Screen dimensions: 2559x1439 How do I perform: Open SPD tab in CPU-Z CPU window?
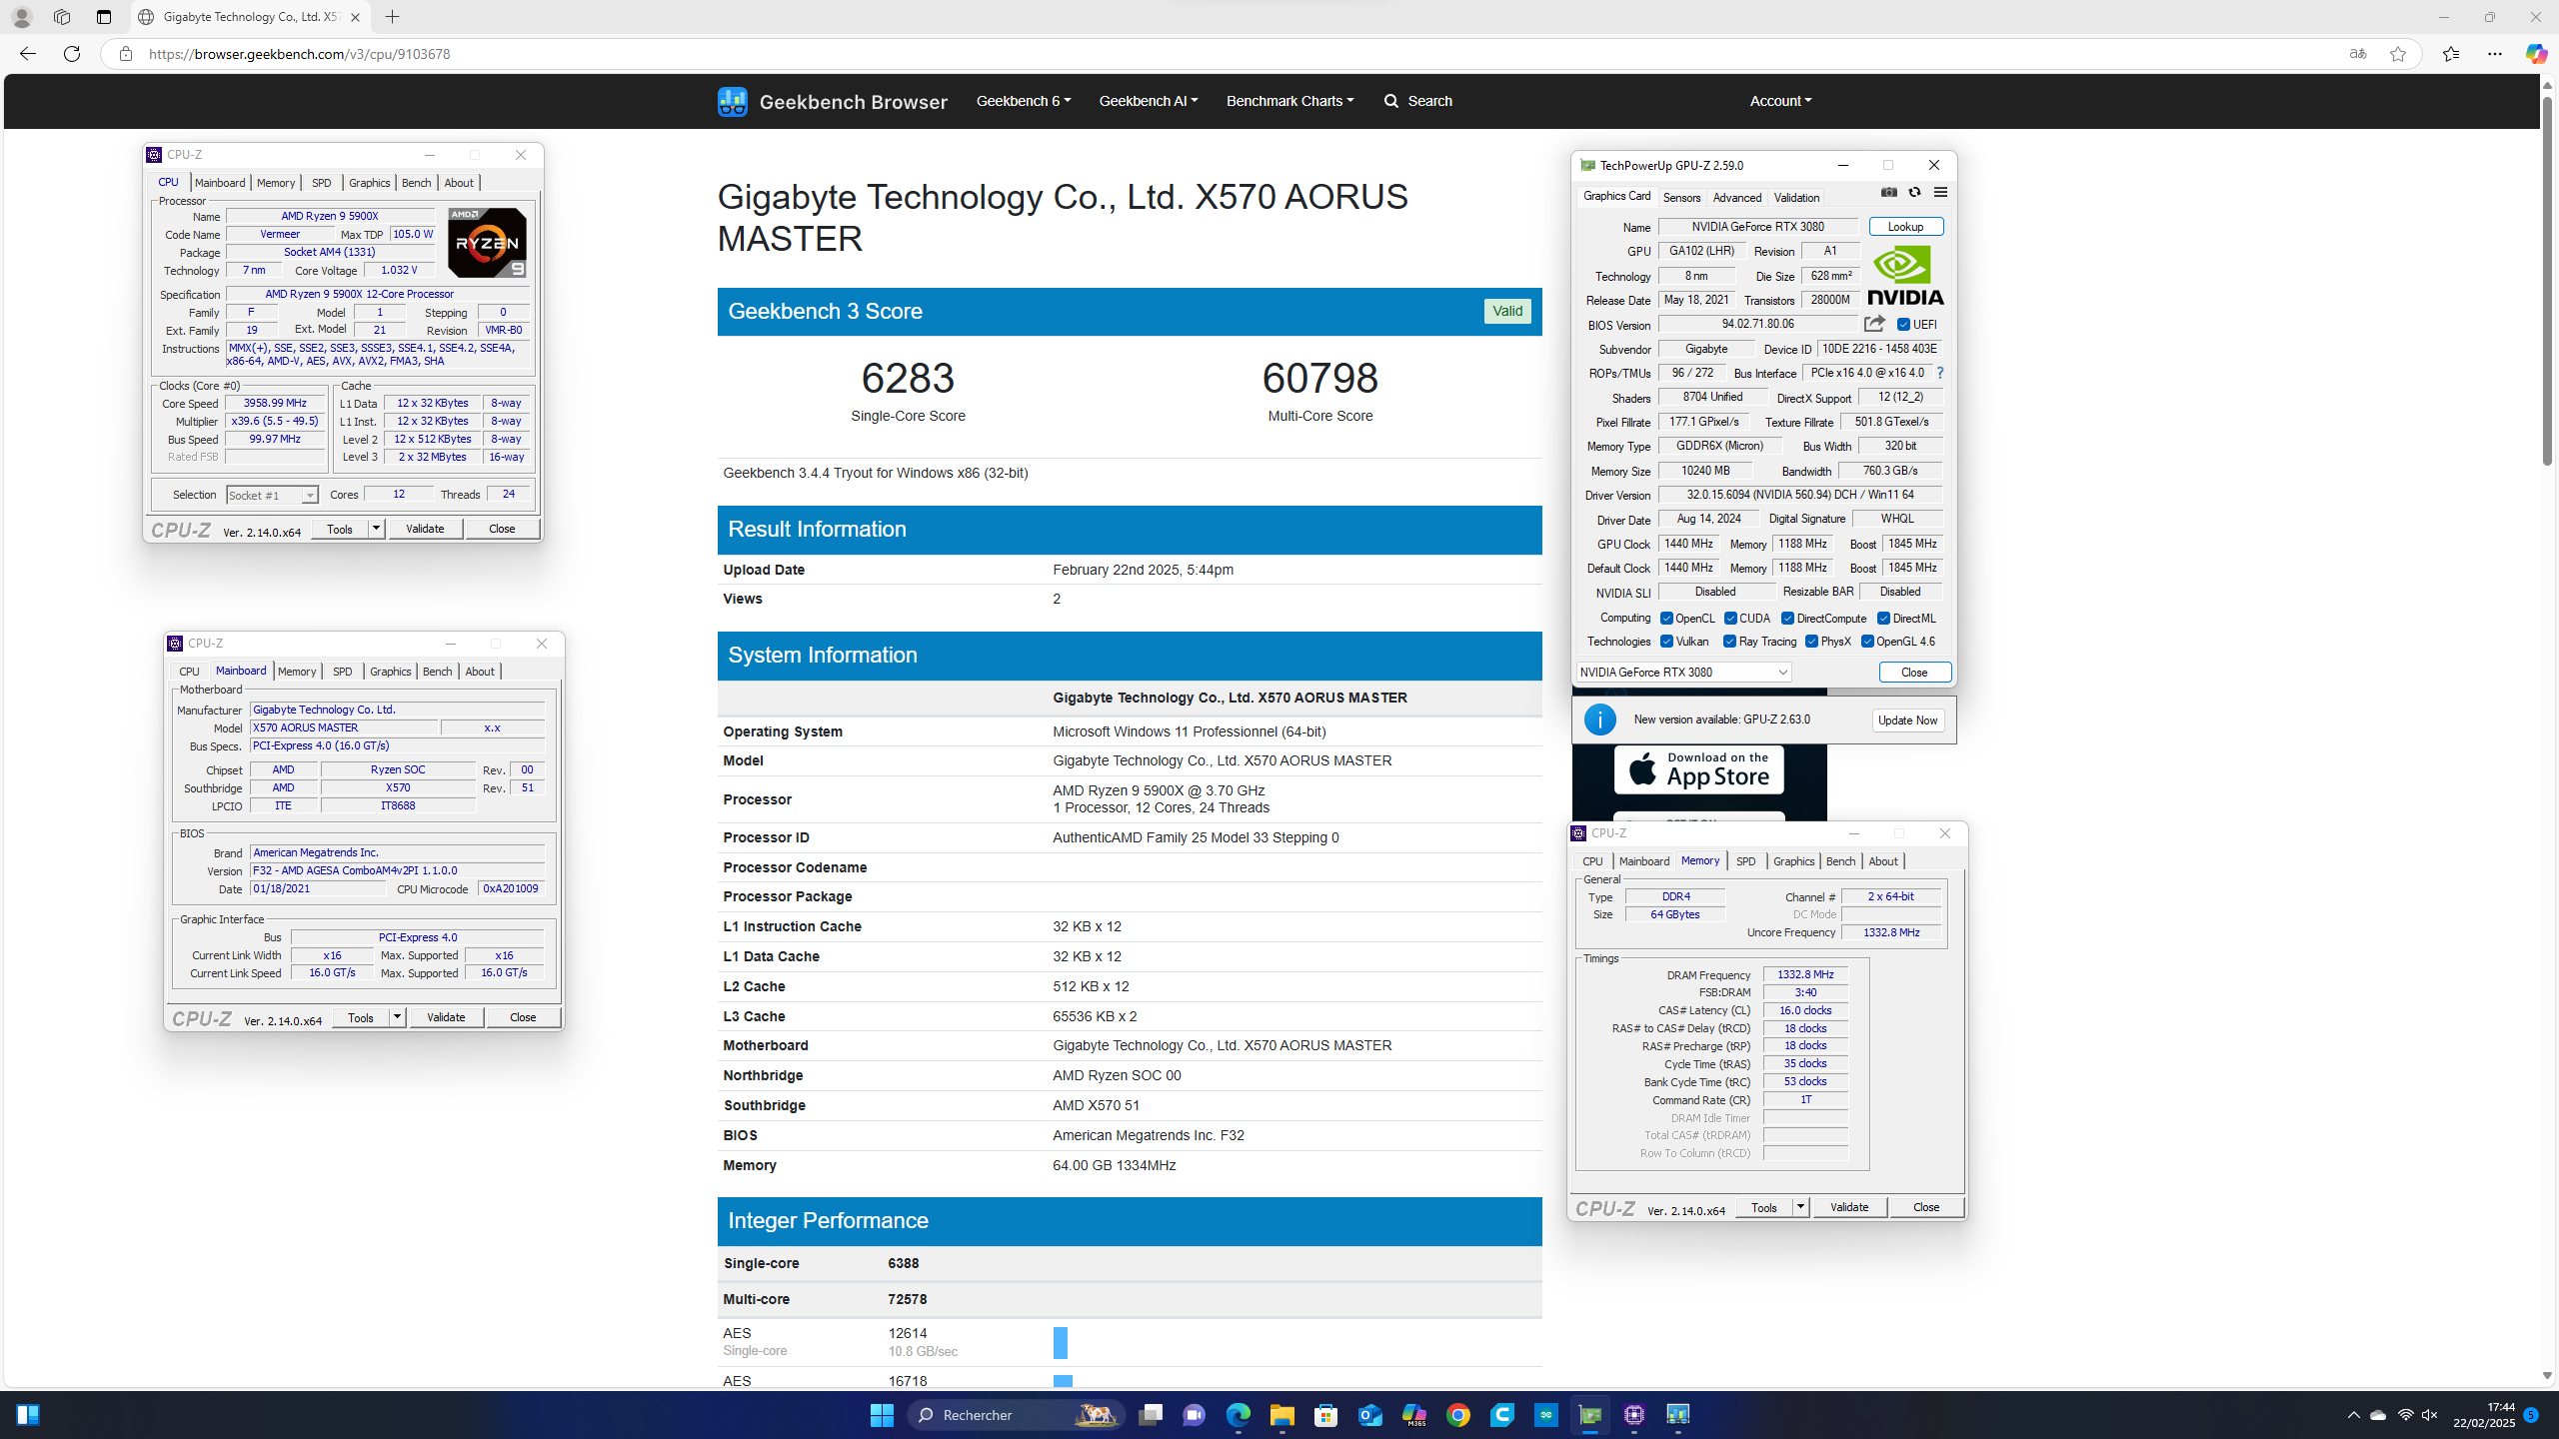pyautogui.click(x=322, y=183)
